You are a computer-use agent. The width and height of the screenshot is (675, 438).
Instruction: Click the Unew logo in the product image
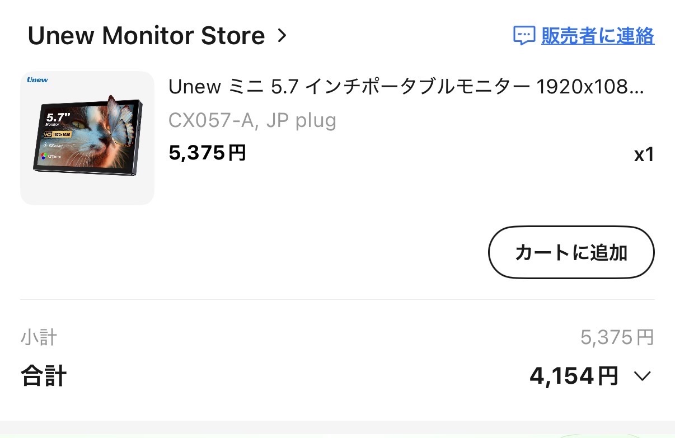tap(37, 80)
